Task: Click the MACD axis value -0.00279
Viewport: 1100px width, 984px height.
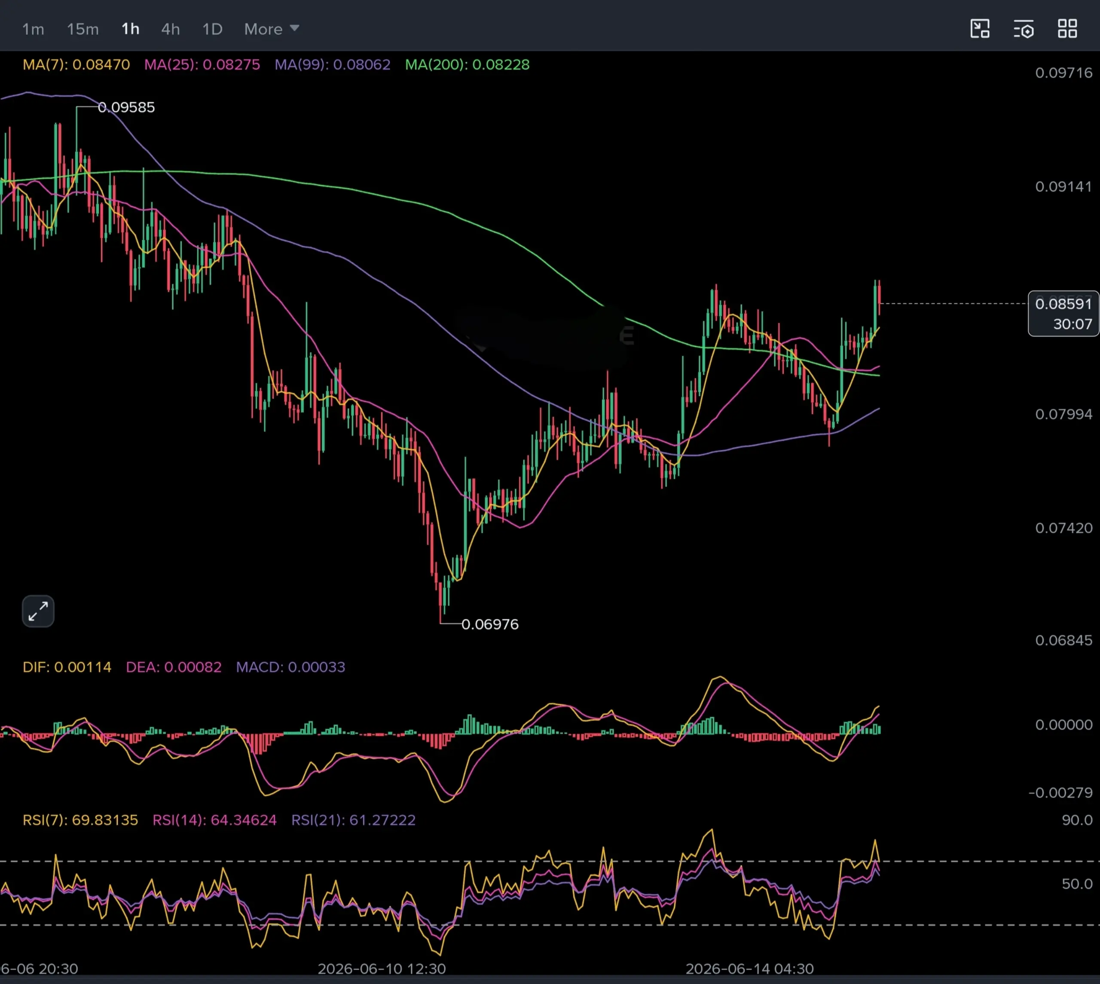Action: pyautogui.click(x=1060, y=793)
